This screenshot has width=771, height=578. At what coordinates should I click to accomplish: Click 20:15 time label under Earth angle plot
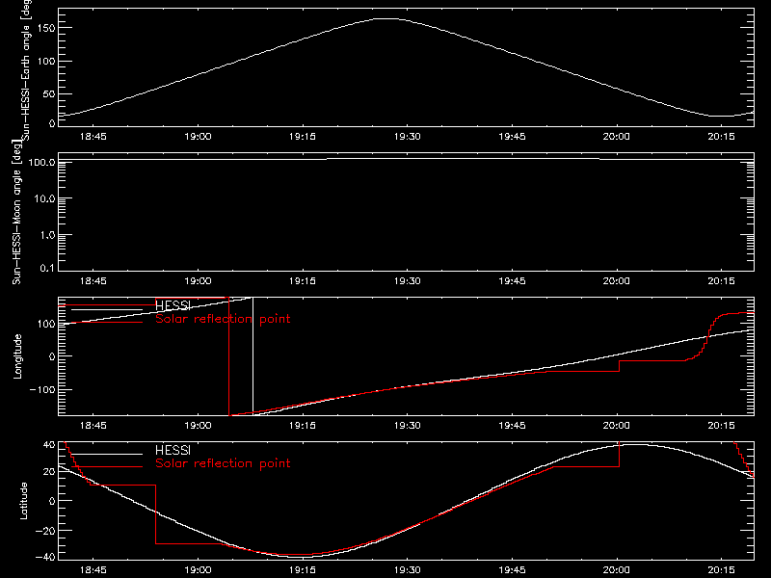[x=721, y=137]
